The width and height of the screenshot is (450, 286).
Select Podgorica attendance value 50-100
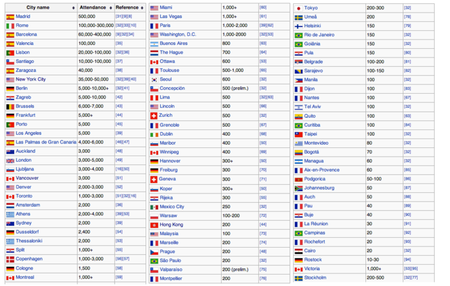click(374, 179)
